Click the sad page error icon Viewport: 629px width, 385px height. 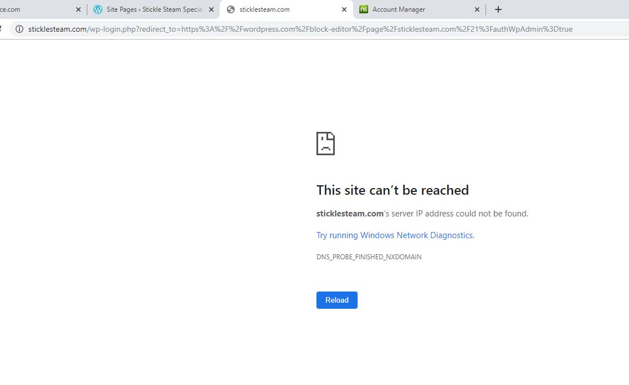click(x=325, y=144)
